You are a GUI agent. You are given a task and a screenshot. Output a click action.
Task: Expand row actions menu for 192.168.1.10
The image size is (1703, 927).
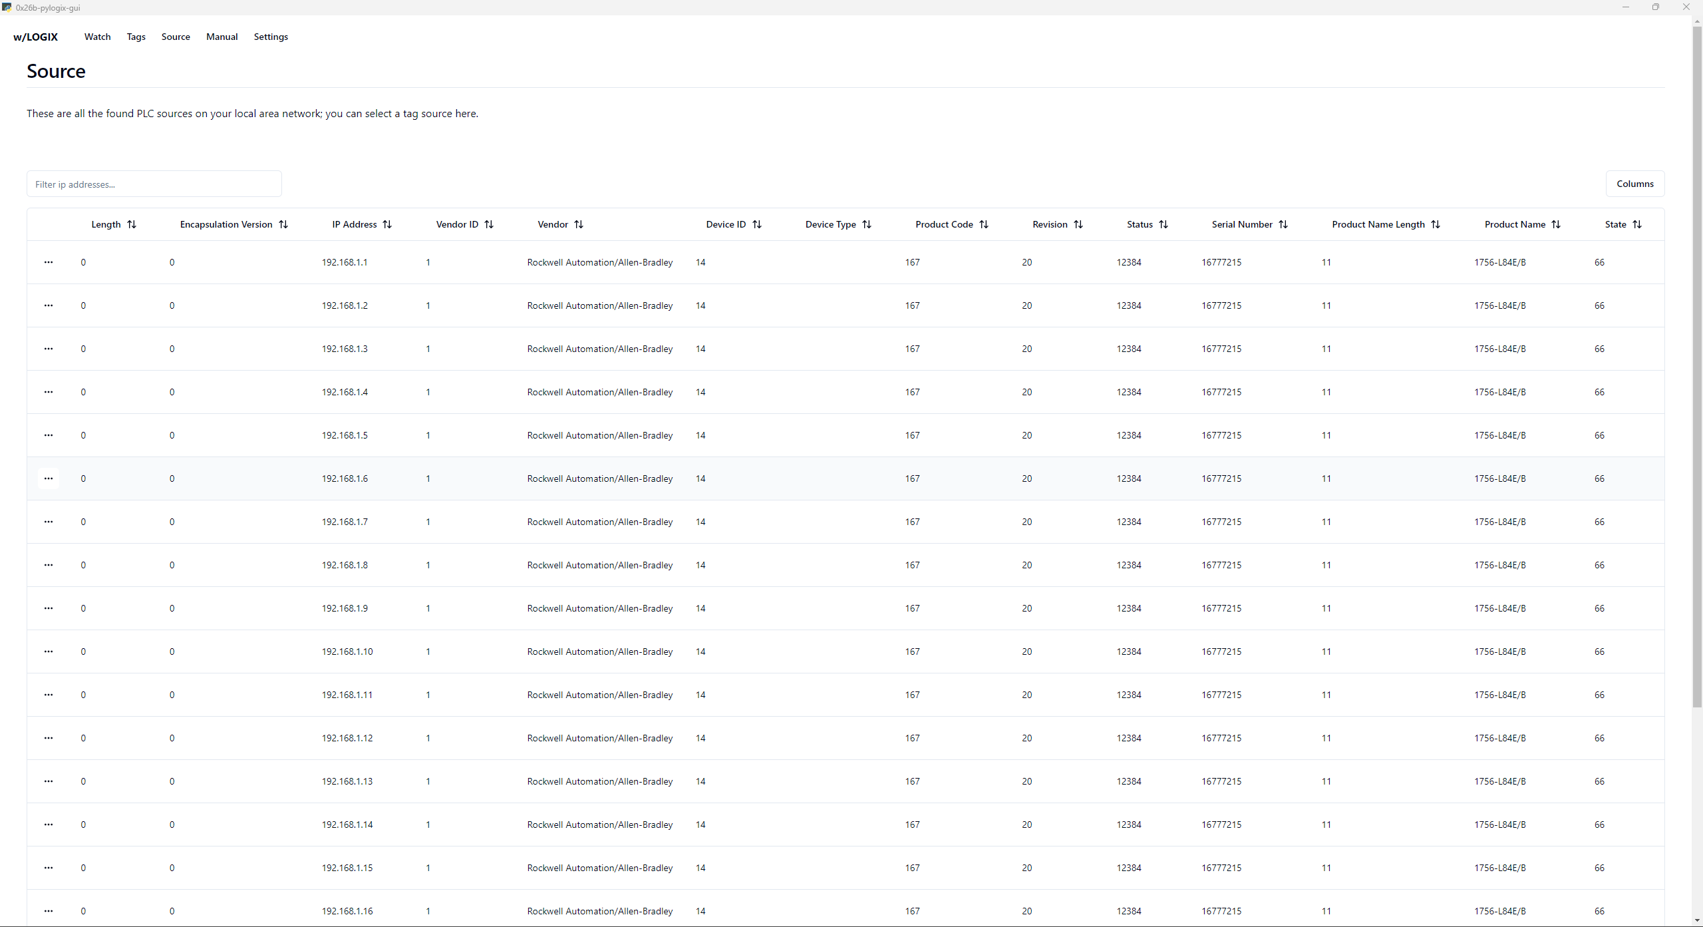tap(49, 651)
